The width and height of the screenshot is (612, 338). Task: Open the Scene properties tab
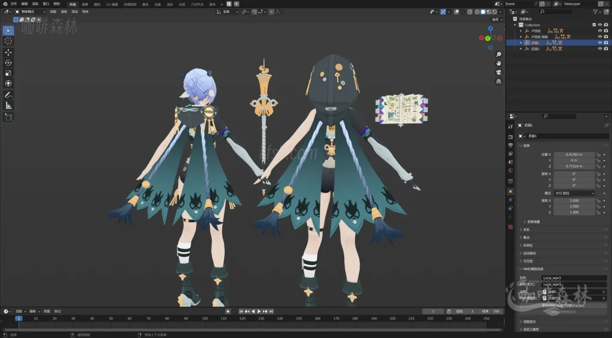point(510,162)
